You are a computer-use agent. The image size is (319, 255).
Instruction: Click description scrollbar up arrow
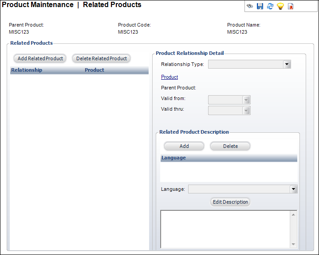pos(293,215)
